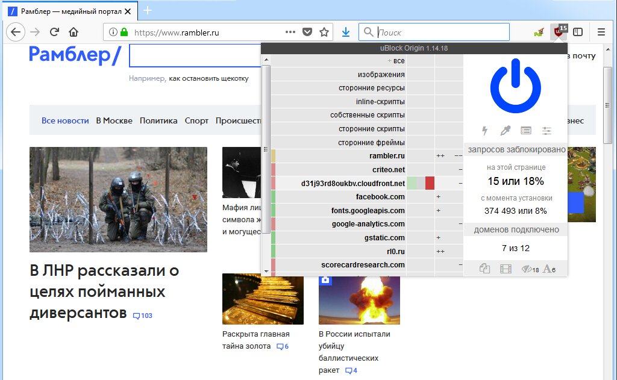Viewport: 617px width, 380px height.
Task: Click the uBlock Origin 1.14.18 title bar
Action: [414, 48]
